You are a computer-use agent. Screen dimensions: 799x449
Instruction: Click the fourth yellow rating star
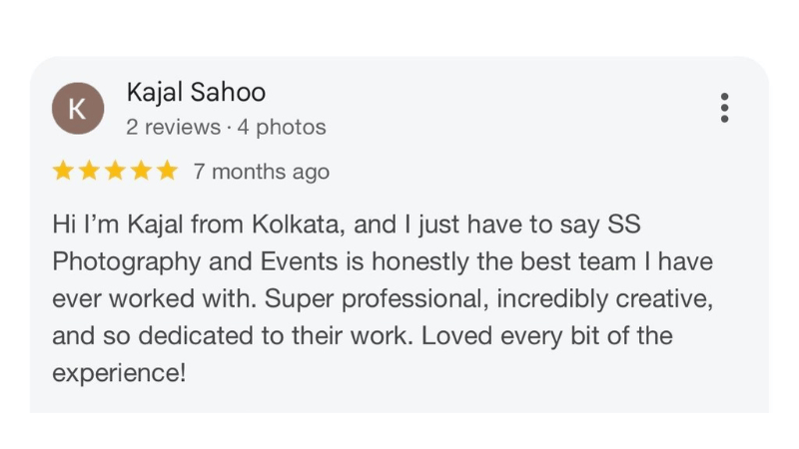click(141, 172)
